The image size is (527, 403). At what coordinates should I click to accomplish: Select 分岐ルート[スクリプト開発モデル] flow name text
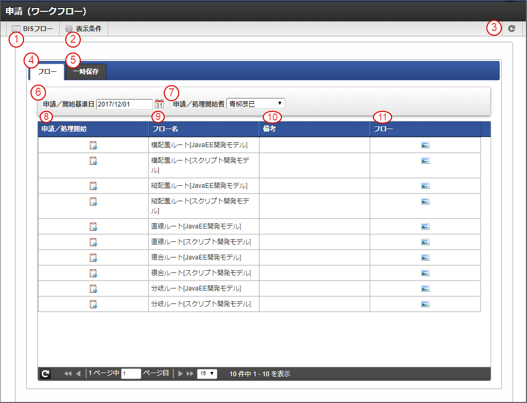201,304
